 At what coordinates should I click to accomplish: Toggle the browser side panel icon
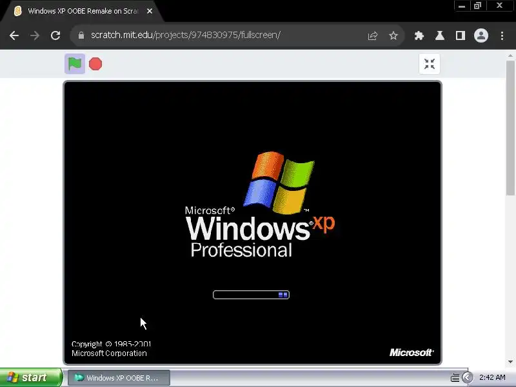click(461, 35)
